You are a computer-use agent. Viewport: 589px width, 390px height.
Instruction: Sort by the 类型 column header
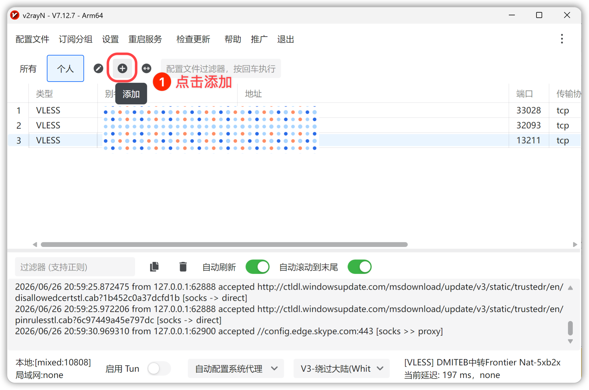[x=44, y=94]
